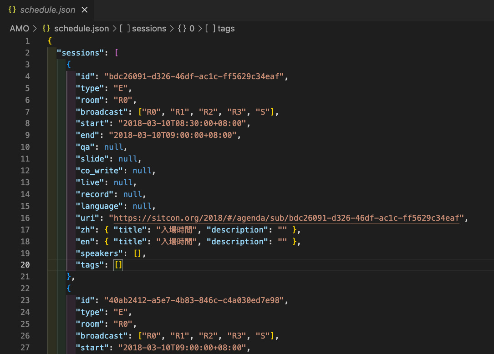Click line number 1 in gutter
This screenshot has width=494, height=354.
pos(27,41)
